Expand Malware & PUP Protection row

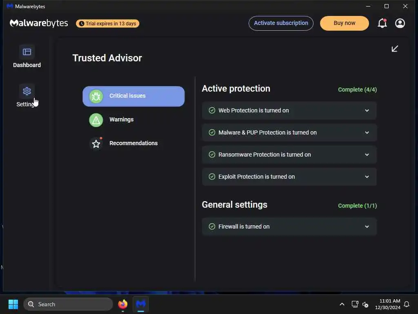(289, 132)
